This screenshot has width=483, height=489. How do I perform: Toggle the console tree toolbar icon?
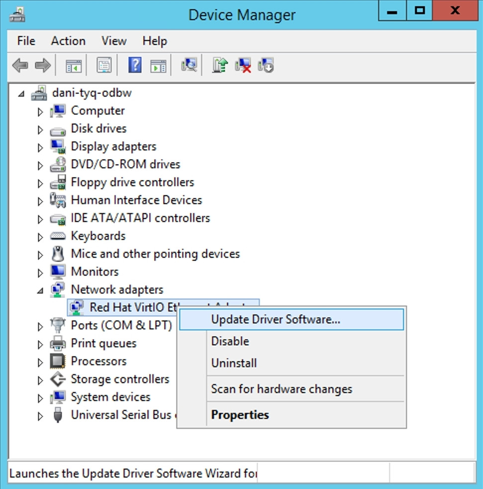(74, 66)
